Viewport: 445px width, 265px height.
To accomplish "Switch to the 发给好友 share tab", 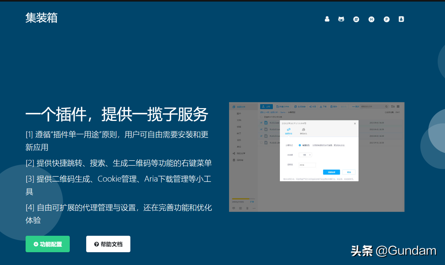I will point(304,131).
